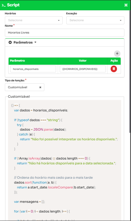This screenshot has height=221, width=131.
Task: Click the 'if (!Array.isArray(dados)' condition line
Action: 52,158
